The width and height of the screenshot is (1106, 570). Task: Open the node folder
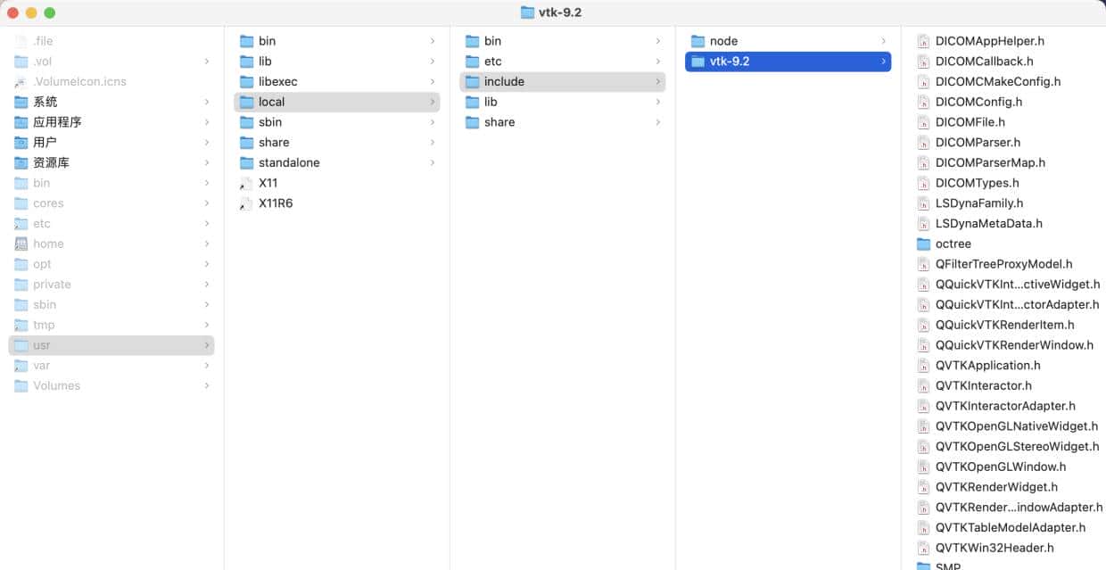pos(722,40)
